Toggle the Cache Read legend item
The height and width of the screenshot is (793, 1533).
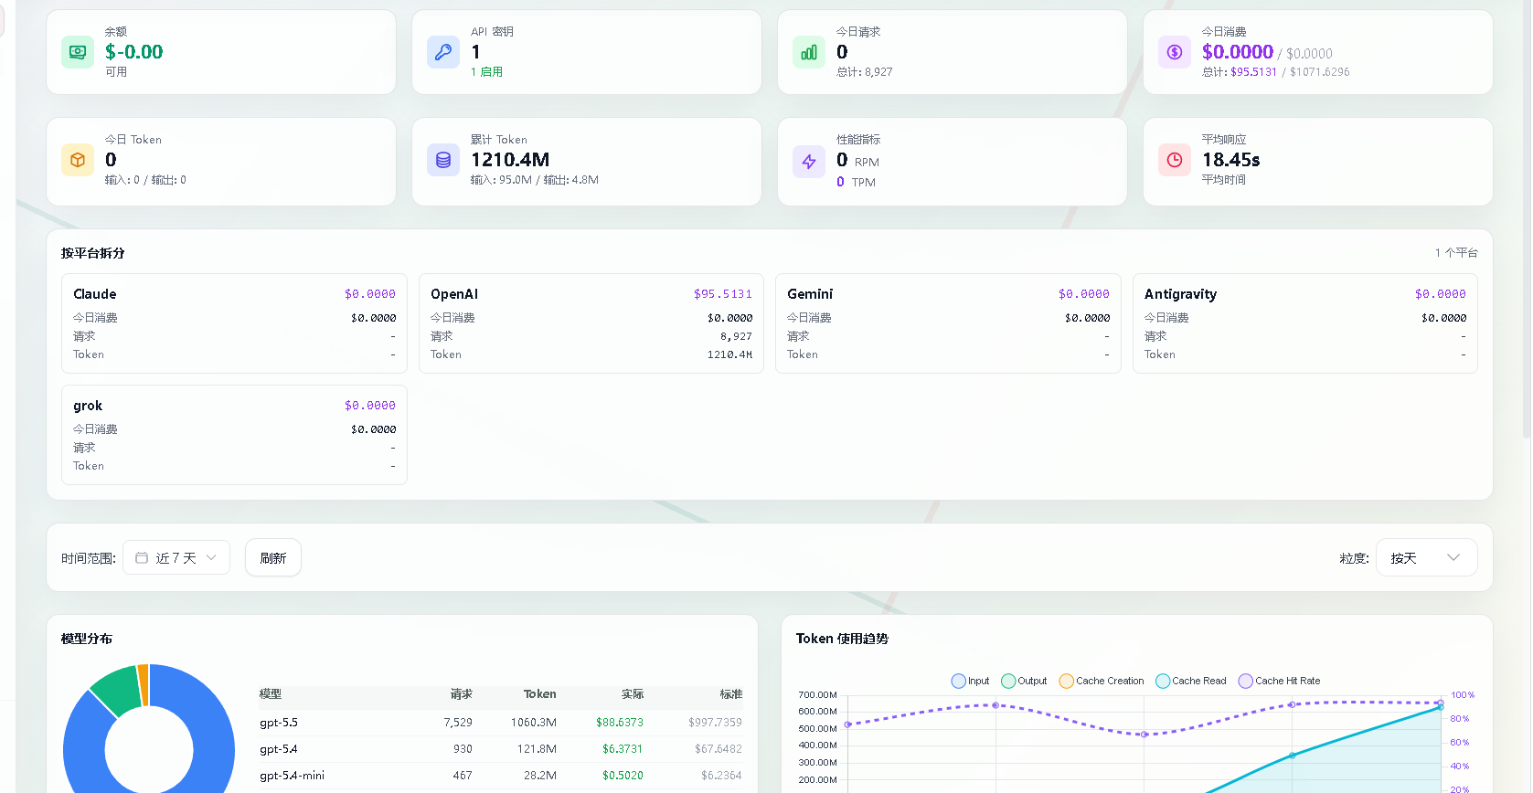1191,681
